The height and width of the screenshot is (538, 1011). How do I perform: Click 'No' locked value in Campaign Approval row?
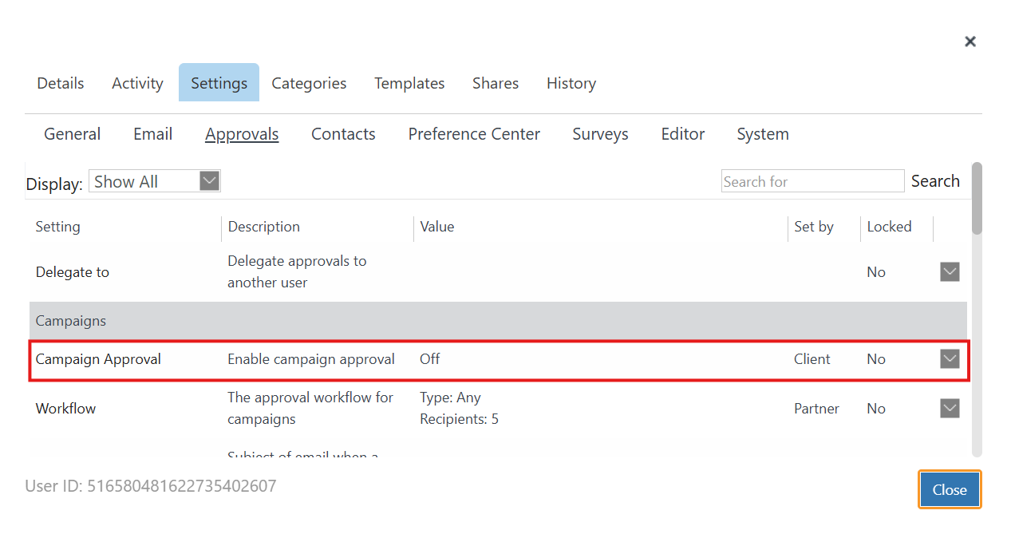tap(875, 359)
